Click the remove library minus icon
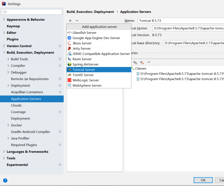Image resolution: width=224 pixels, height=186 pixels. (x=149, y=62)
